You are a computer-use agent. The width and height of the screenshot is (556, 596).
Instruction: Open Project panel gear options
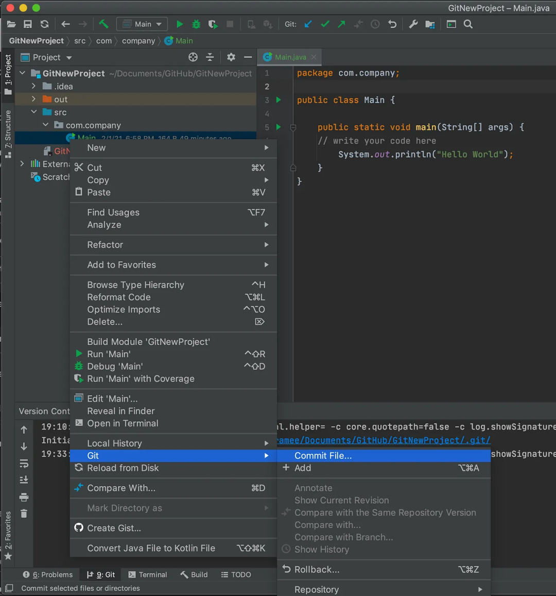231,57
